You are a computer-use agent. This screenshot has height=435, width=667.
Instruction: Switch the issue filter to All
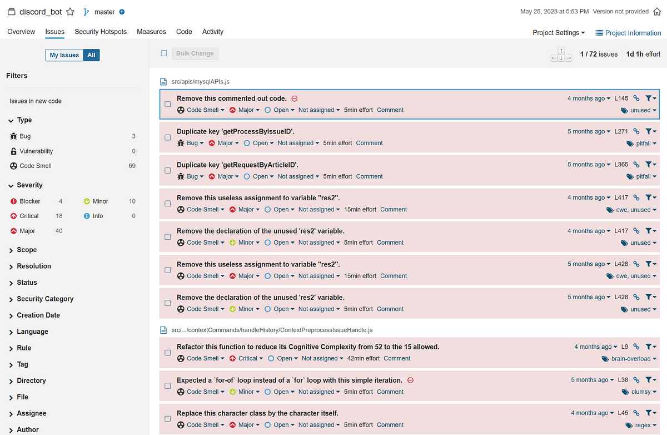[92, 55]
